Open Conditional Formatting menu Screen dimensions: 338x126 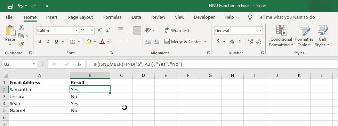(281, 36)
